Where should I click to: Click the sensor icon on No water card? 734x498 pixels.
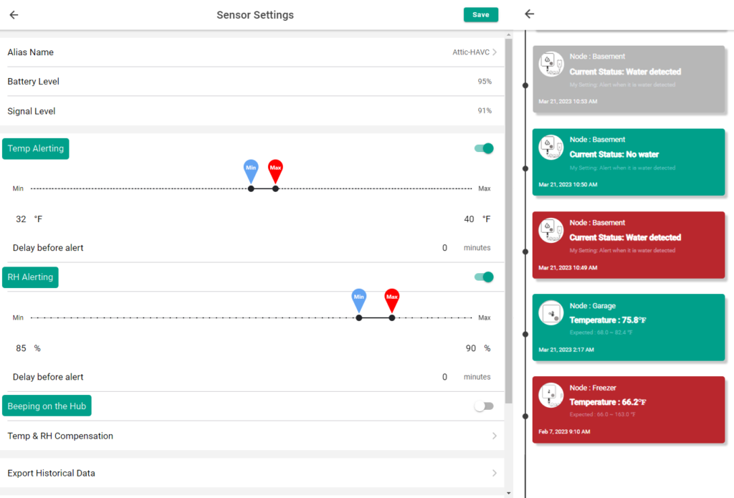(551, 147)
